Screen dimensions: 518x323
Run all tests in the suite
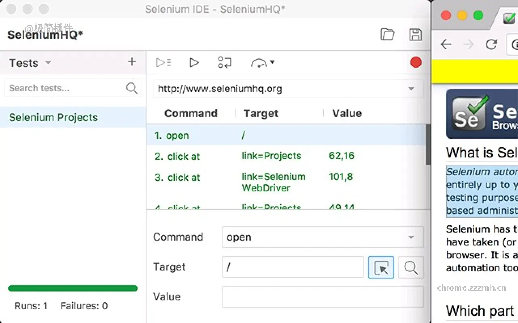coord(163,62)
